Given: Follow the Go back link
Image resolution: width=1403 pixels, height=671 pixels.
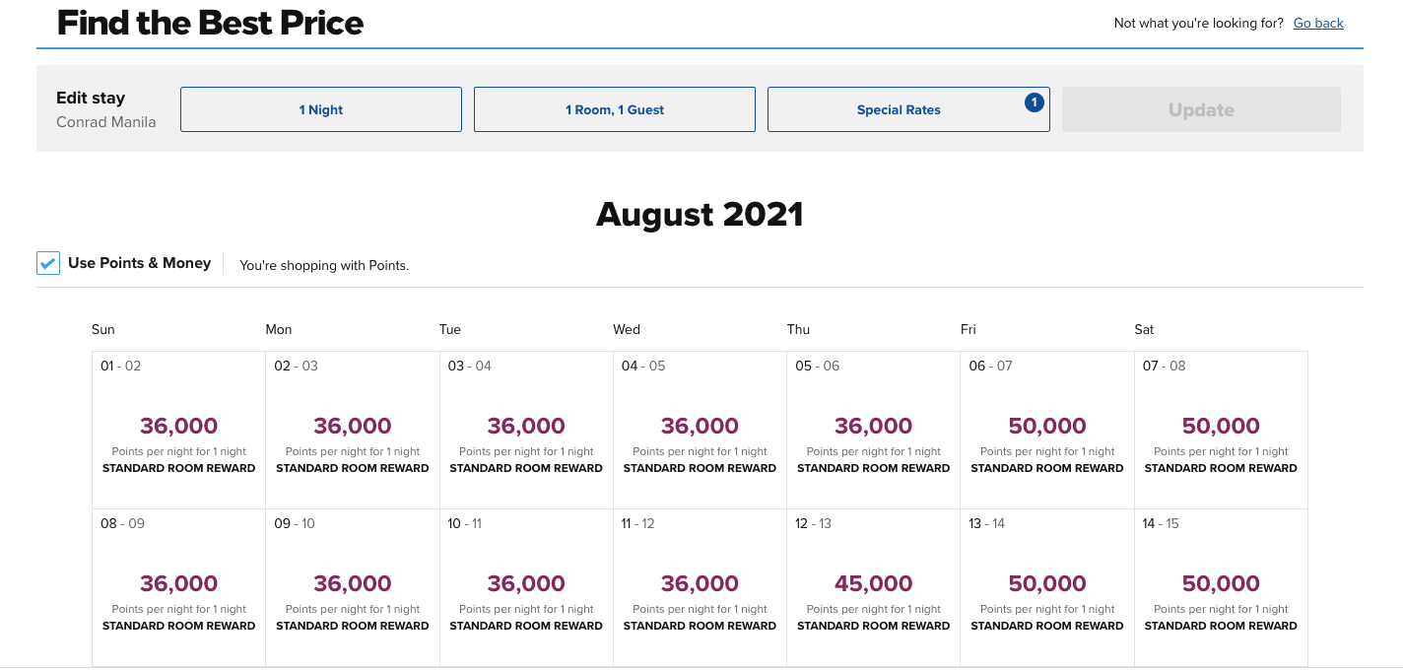Looking at the screenshot, I should 1318,23.
